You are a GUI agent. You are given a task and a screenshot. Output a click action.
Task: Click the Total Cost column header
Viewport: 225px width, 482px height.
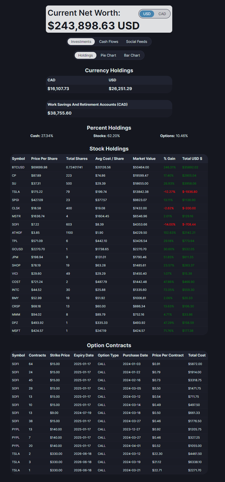(x=197, y=355)
